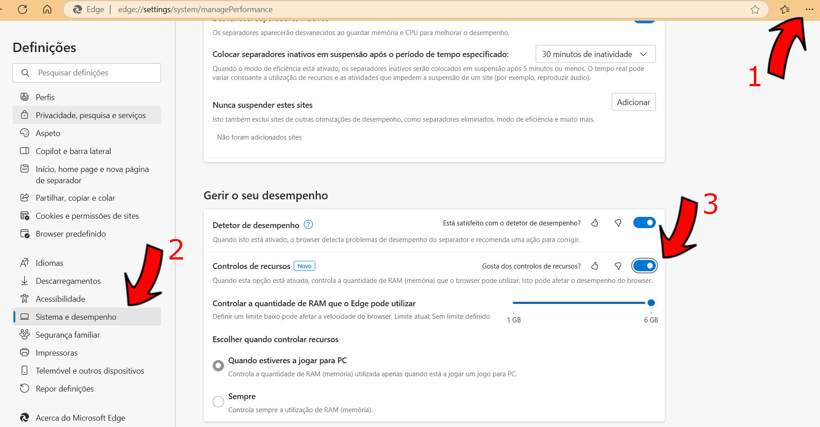
Task: Click the 'Novo' badge by Controlos de recursos
Action: [305, 266]
